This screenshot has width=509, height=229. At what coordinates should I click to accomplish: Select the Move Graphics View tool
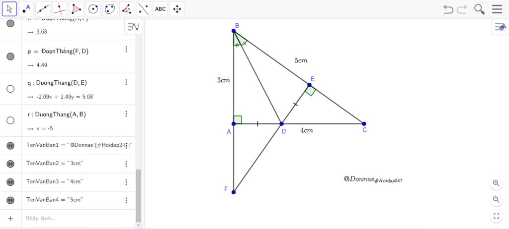pyautogui.click(x=177, y=9)
